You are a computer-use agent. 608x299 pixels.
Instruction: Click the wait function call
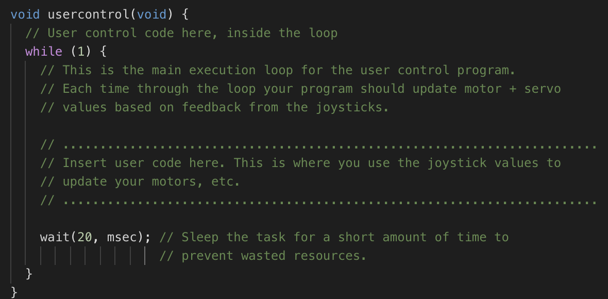55,237
